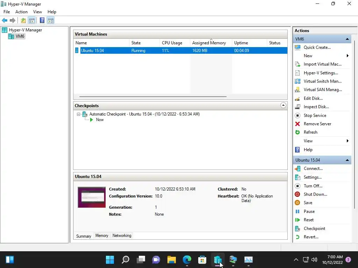Open File Explorer from taskbar

(x=171, y=260)
